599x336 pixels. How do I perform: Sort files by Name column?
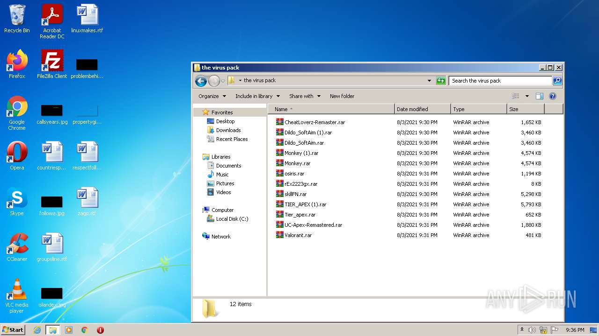click(331, 109)
